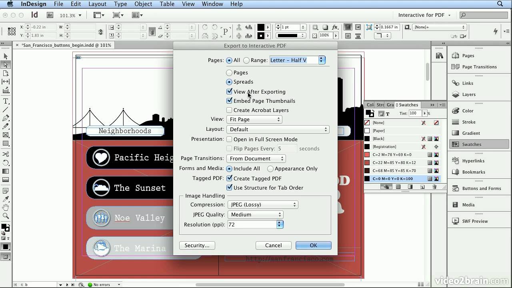The image size is (512, 288).
Task: Select the C=2 M=78 Y=69 K=0 swatch
Action: click(402, 155)
